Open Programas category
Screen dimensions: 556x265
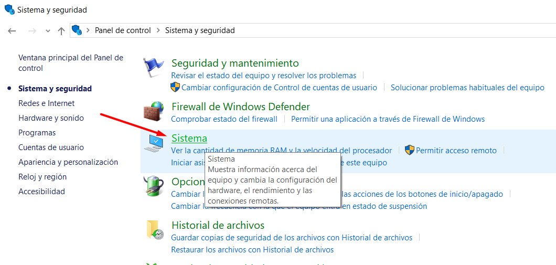tap(37, 133)
